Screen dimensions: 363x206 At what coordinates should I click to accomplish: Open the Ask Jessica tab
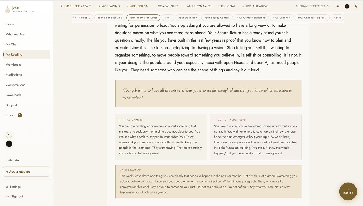(x=137, y=6)
